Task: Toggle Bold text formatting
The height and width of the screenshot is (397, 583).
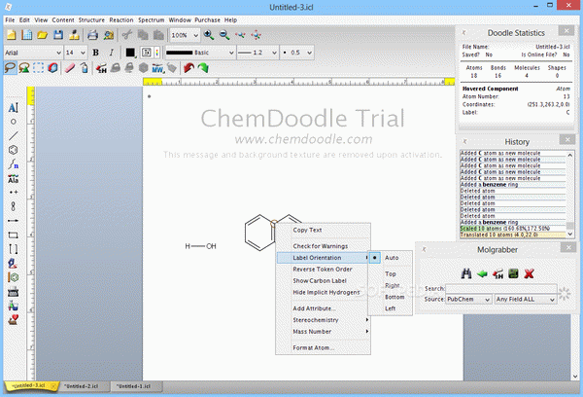Action: click(x=95, y=53)
